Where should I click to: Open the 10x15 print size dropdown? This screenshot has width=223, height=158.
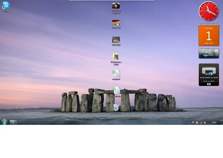(x=209, y=81)
